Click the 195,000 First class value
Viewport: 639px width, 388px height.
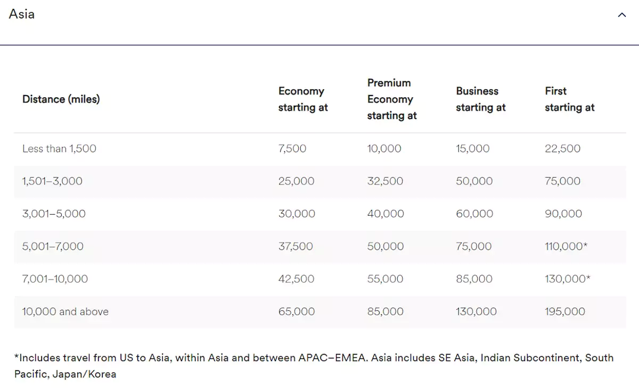click(x=564, y=311)
